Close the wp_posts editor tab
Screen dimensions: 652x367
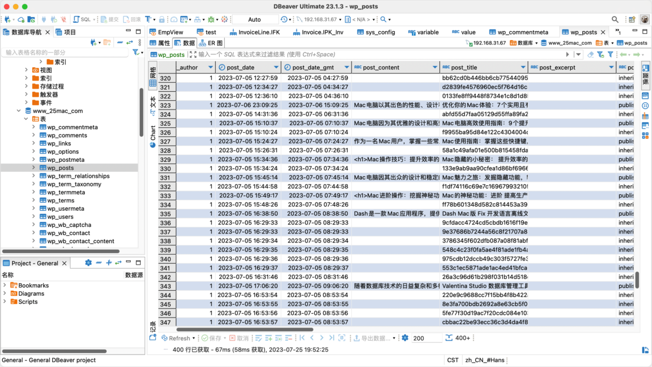603,32
